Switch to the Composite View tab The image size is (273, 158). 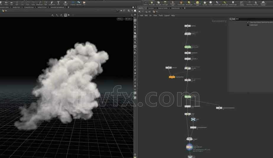pyautogui.click(x=29, y=7)
